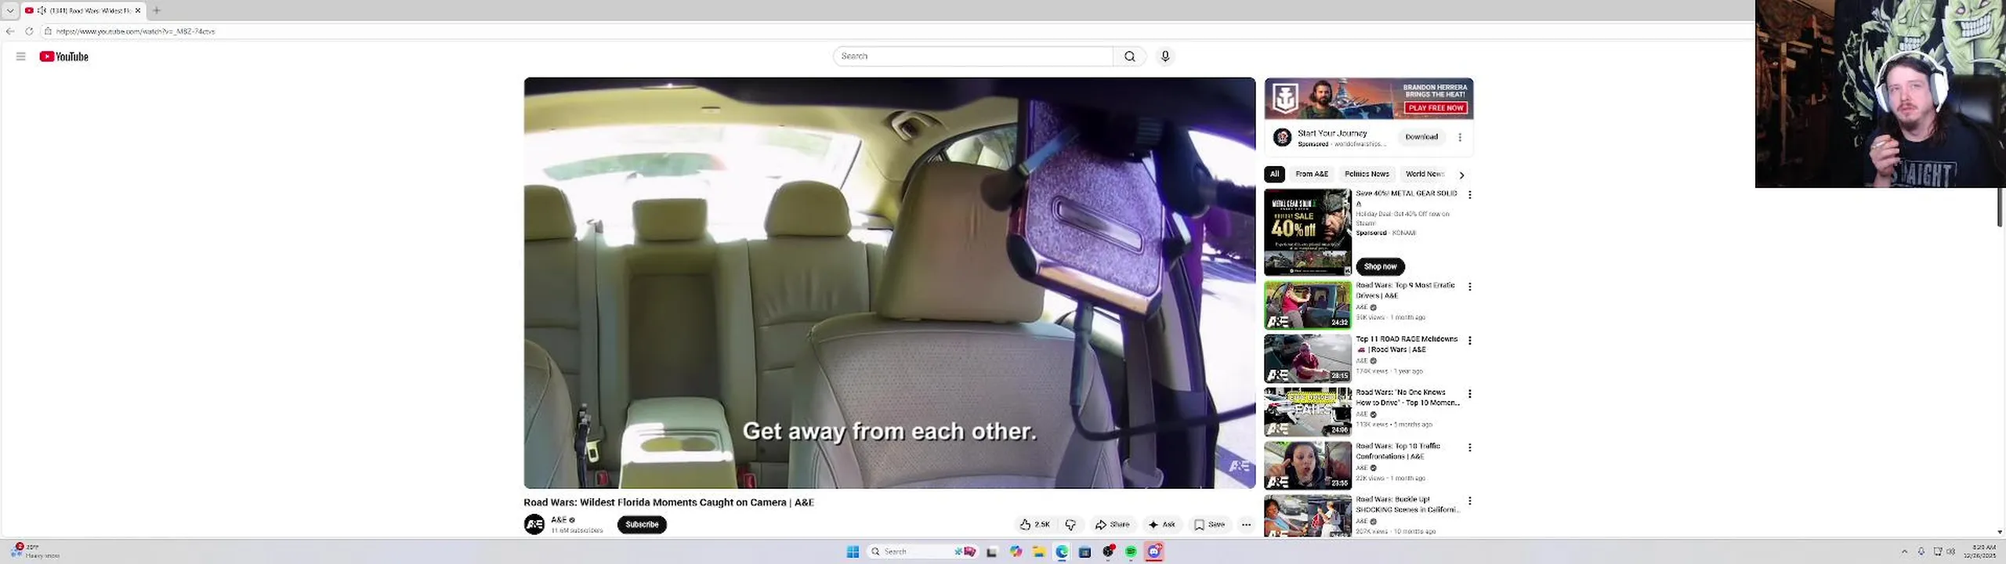This screenshot has width=2006, height=564.
Task: Open 'Top 11 ROAD RAGE Meltdowns' thumbnail
Action: [1308, 359]
